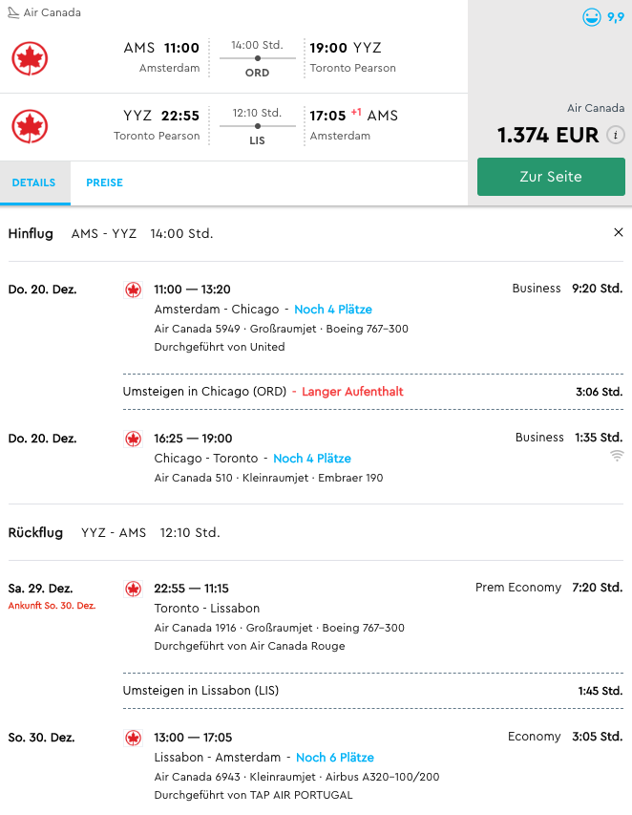Click airline logo of Toronto–Lissabon segment
Viewport: 632px width, 815px height.
[x=133, y=589]
